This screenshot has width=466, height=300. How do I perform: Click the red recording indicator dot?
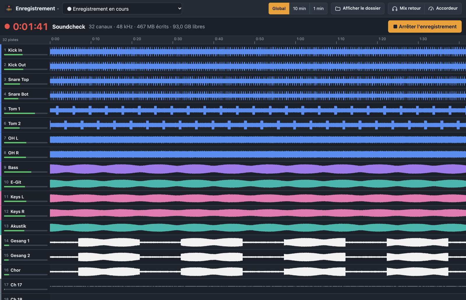pos(7,27)
